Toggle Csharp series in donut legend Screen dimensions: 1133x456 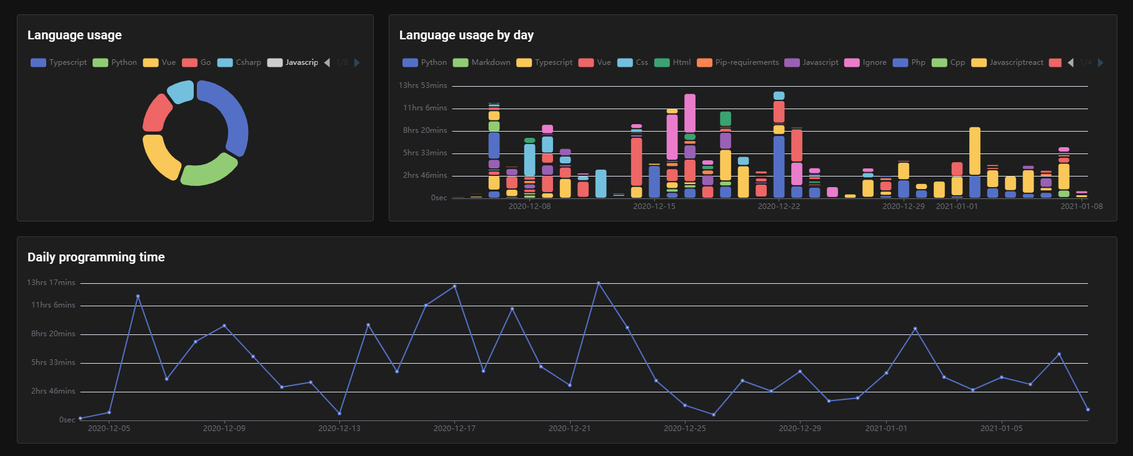(x=239, y=62)
